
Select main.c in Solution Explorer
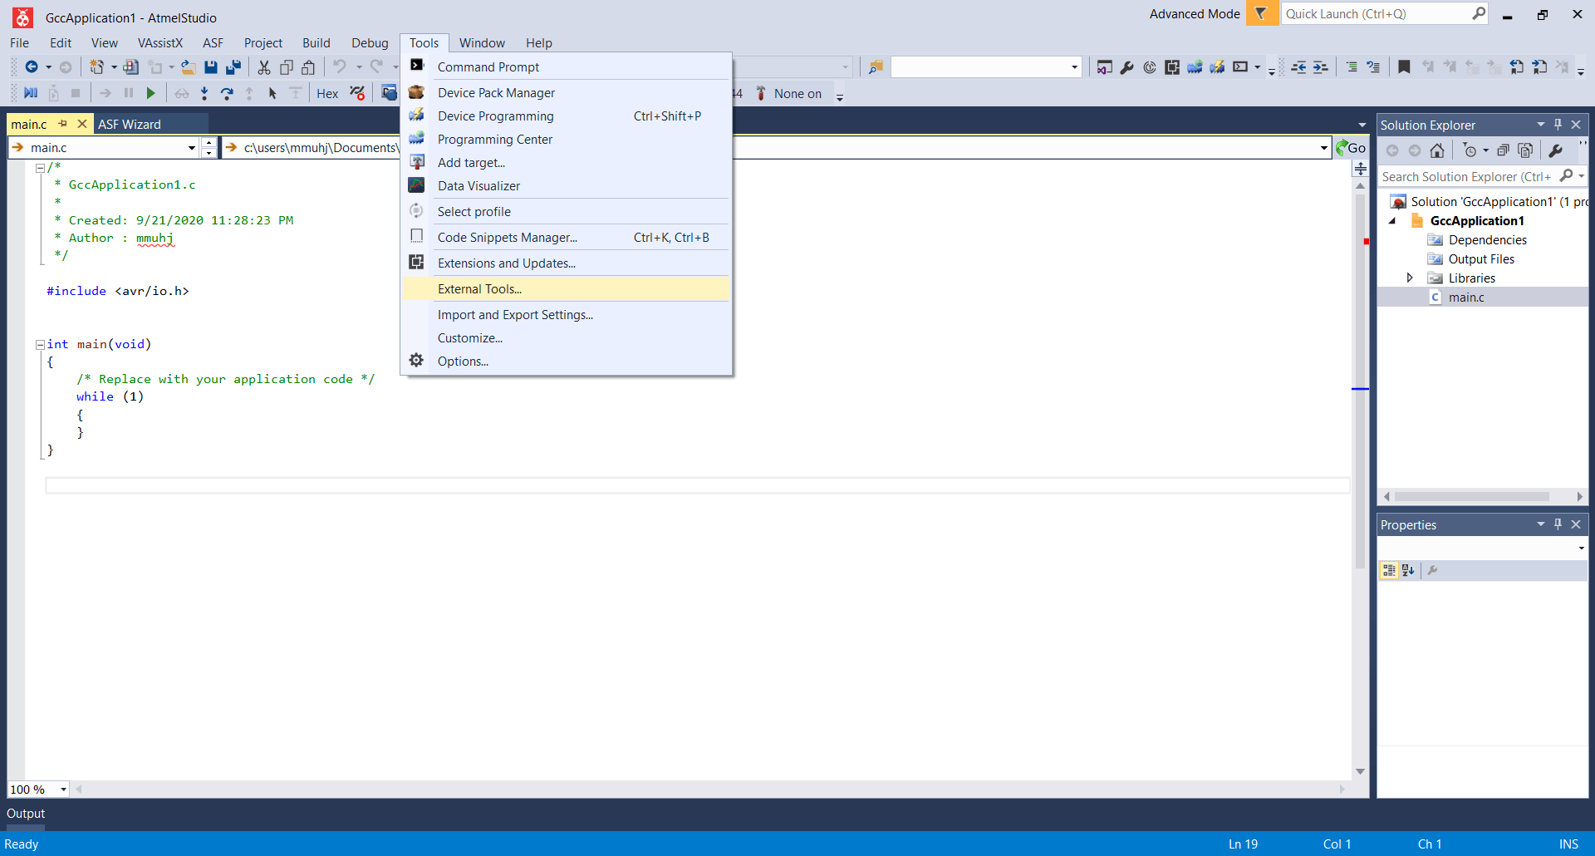coord(1466,298)
